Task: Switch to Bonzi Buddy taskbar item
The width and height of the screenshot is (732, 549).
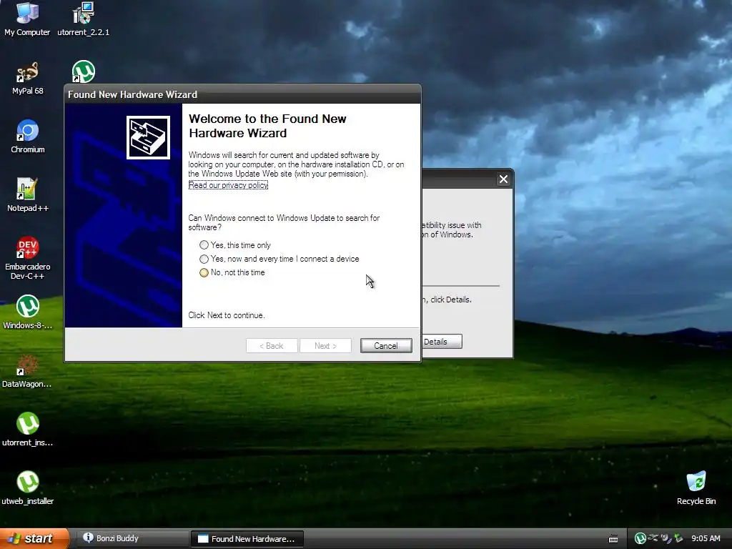Action: tap(132, 538)
